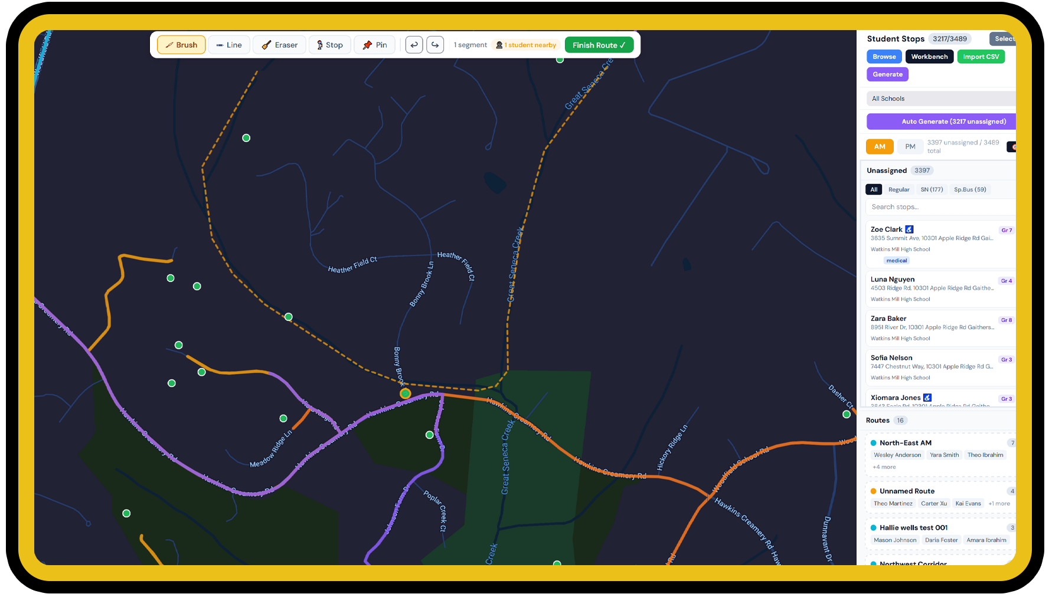Toggle AM routing mode

879,146
